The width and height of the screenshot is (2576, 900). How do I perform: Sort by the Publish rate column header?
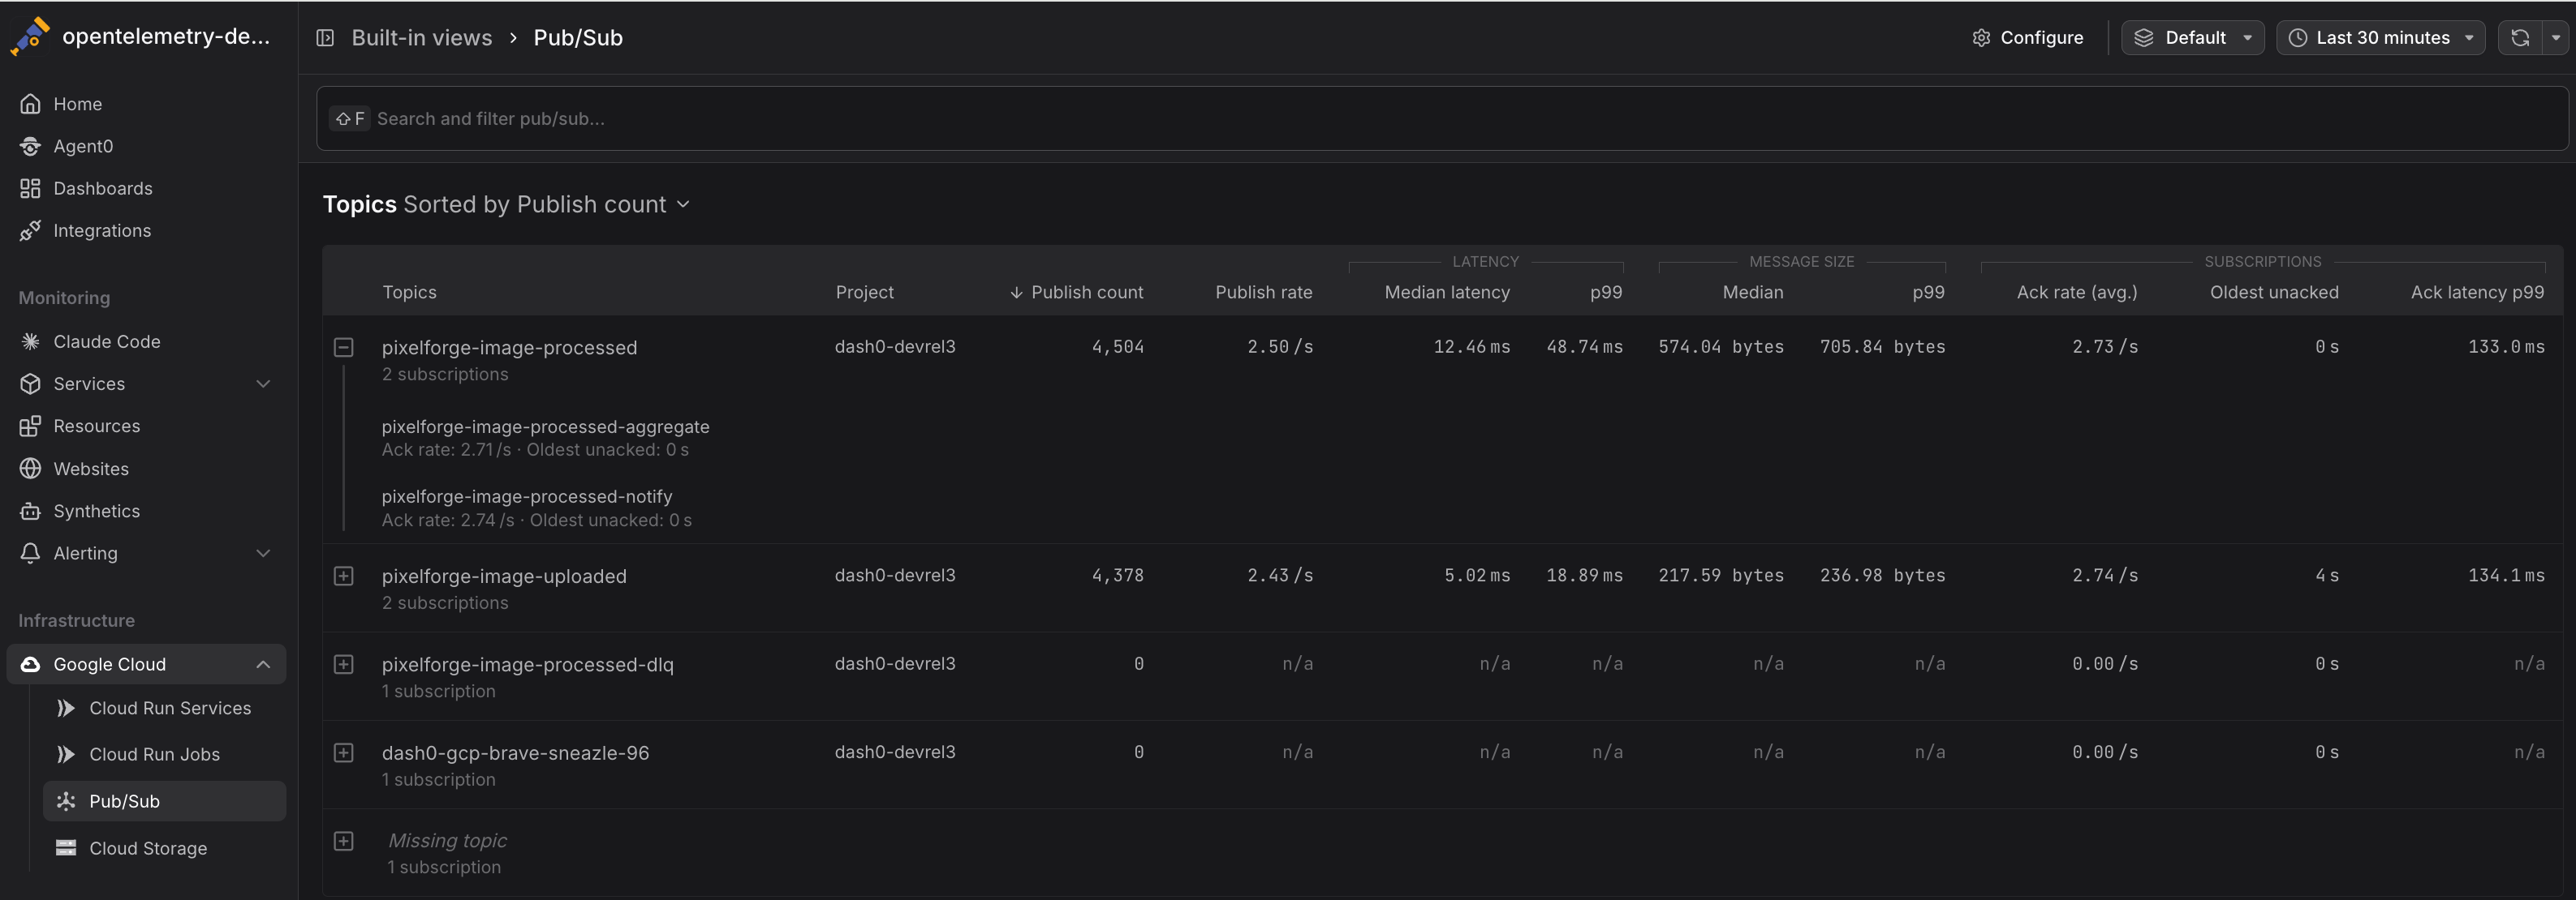(x=1263, y=293)
